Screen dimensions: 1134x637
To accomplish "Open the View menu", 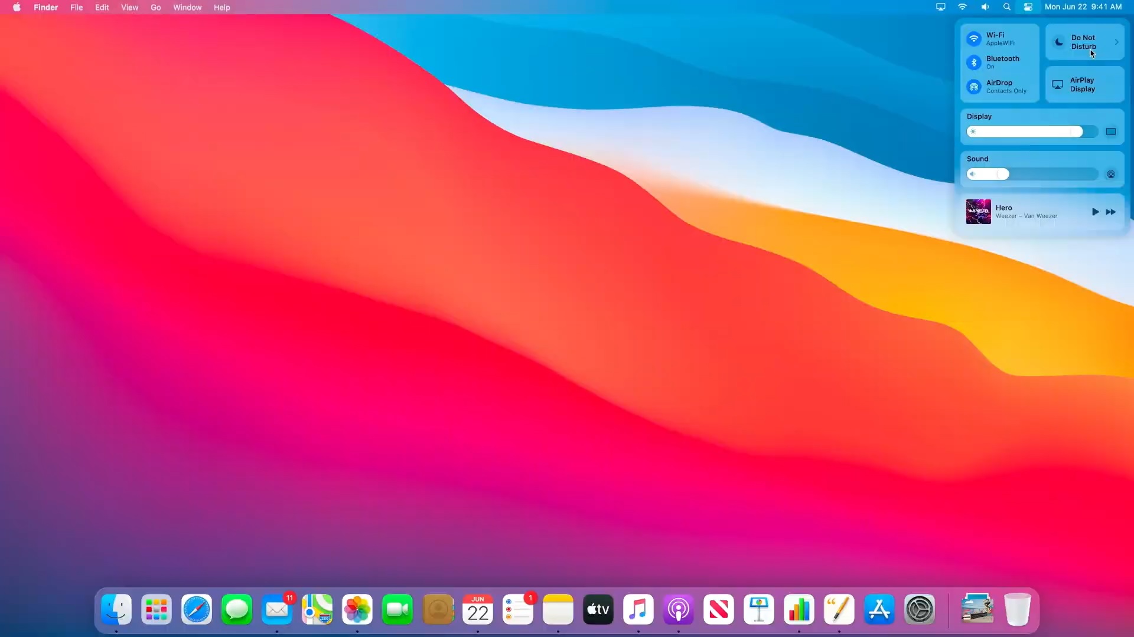I will 129,7.
